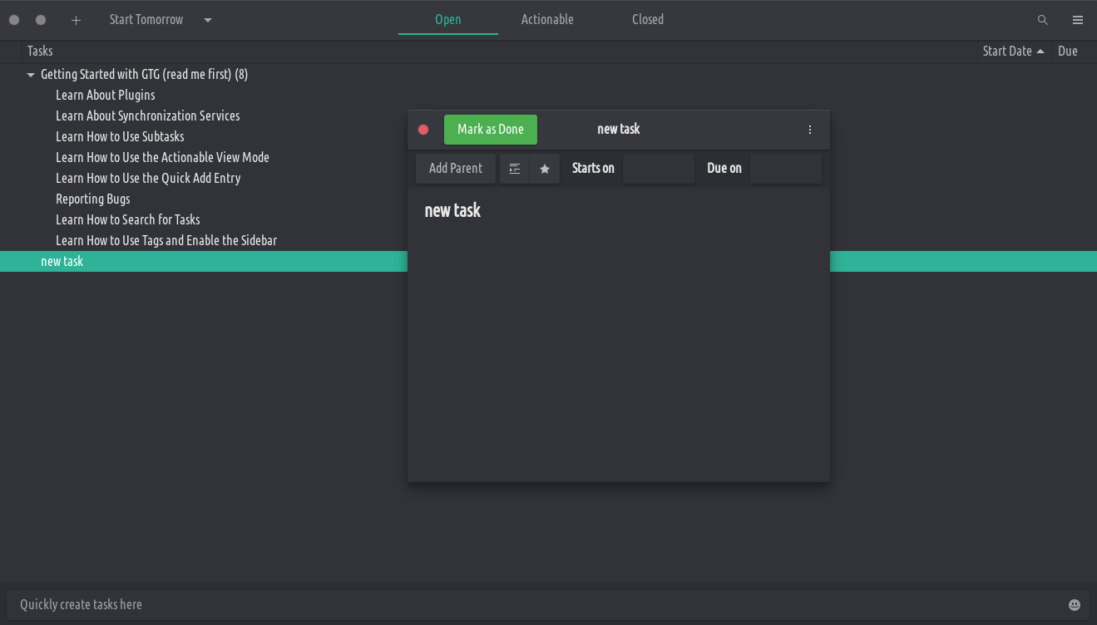
Task: Add a new task with plus icon
Action: pos(76,20)
